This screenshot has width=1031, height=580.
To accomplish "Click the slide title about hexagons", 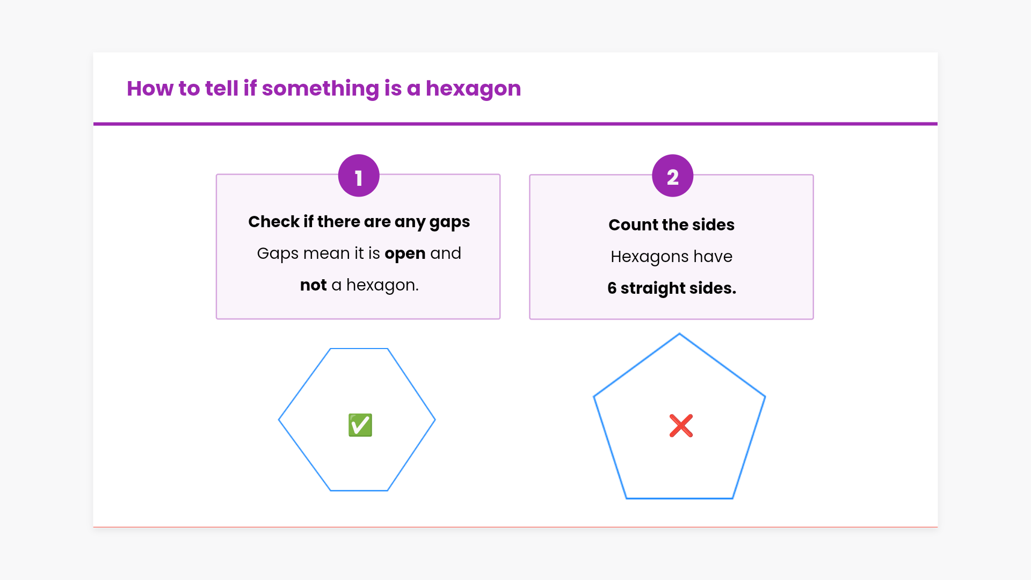I will tap(324, 89).
